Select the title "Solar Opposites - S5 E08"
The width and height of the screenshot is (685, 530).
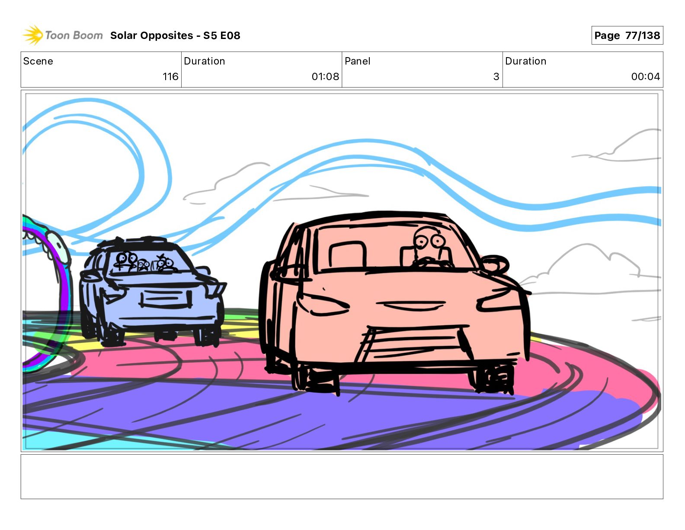point(175,36)
